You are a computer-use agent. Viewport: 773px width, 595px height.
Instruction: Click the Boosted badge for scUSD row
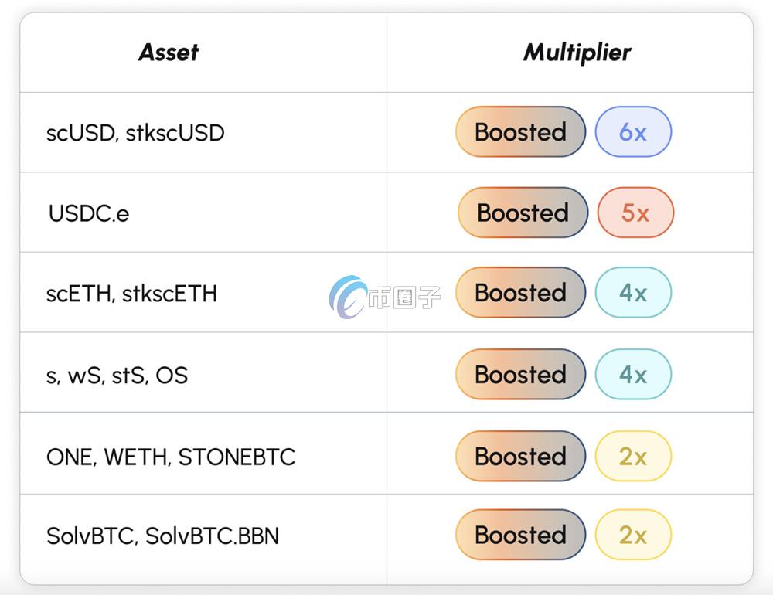(520, 131)
